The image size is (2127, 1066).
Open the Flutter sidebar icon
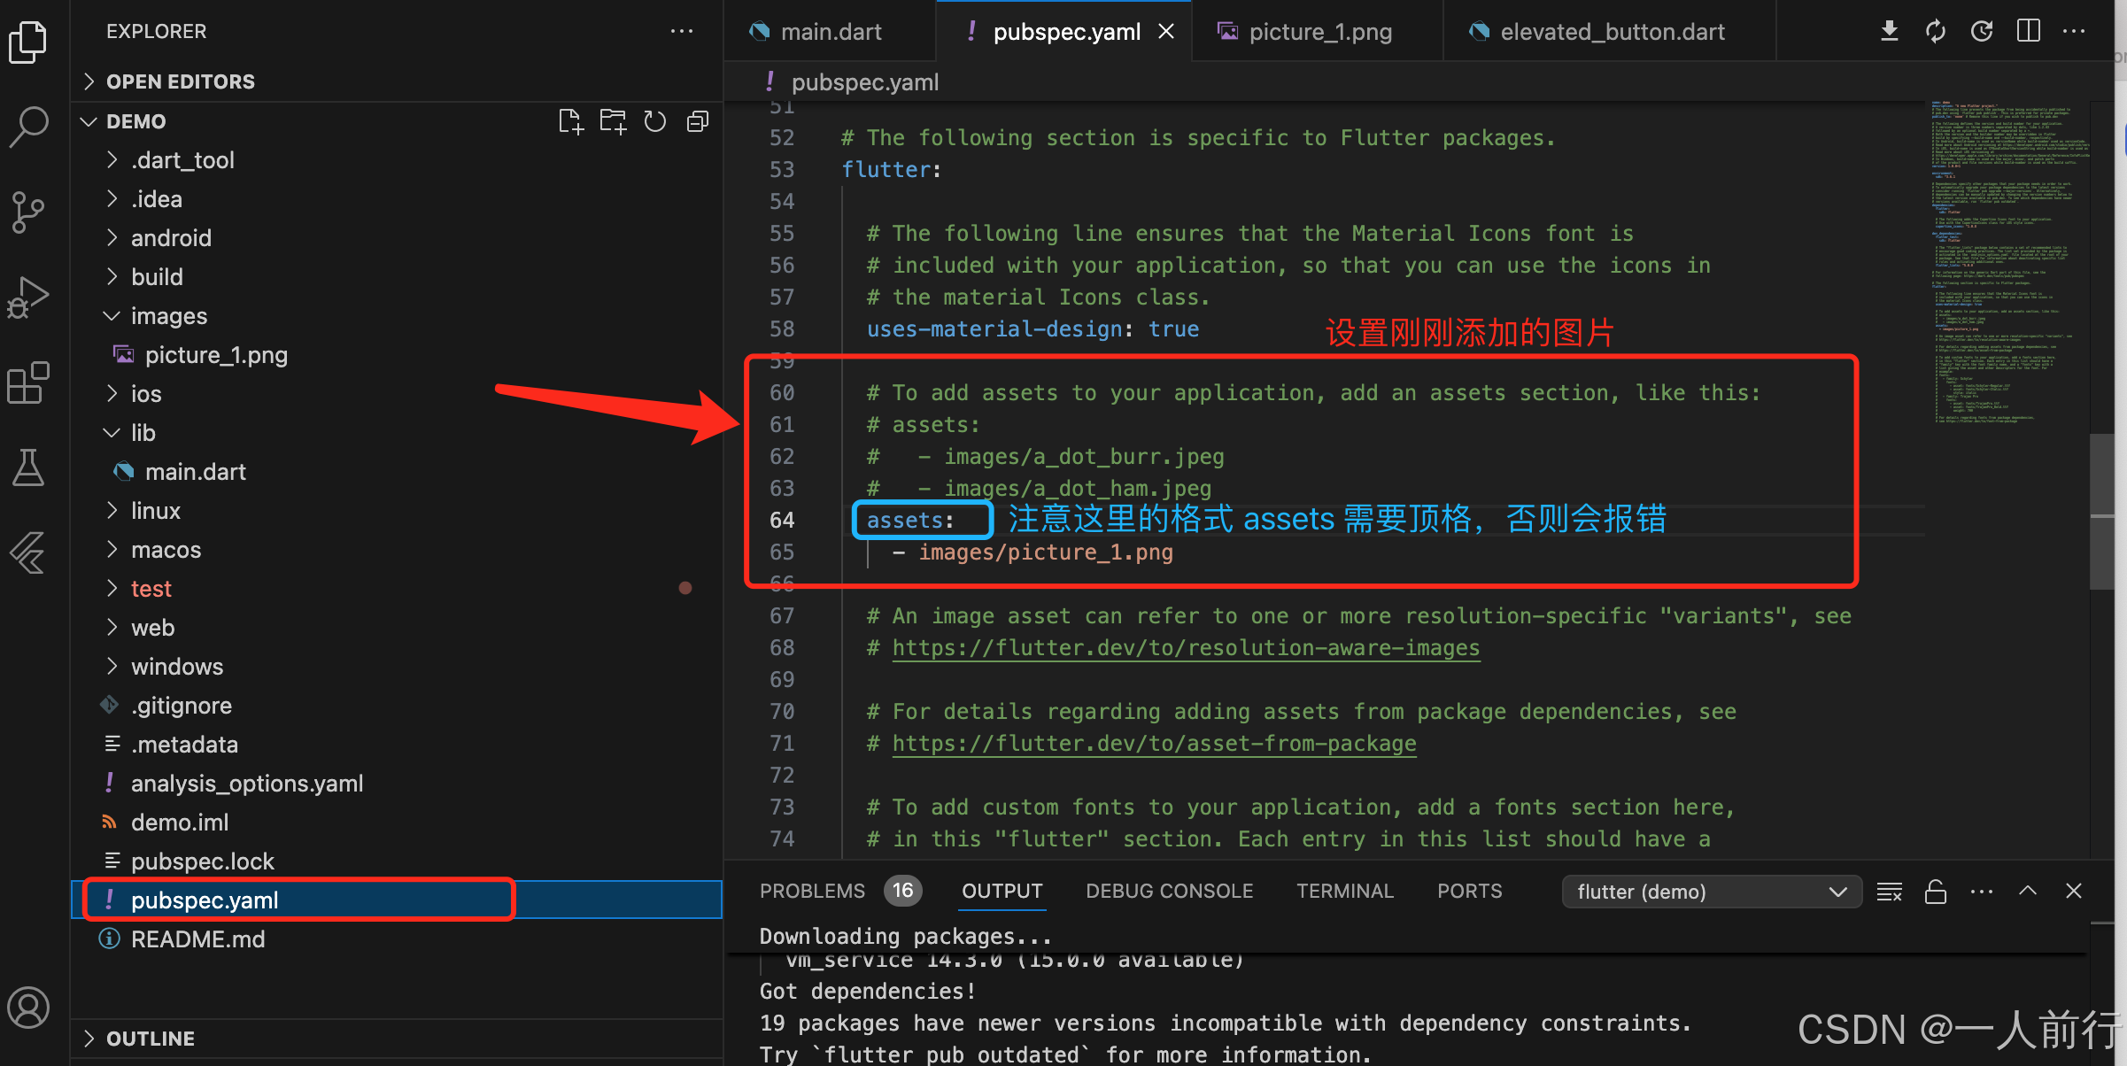point(28,552)
